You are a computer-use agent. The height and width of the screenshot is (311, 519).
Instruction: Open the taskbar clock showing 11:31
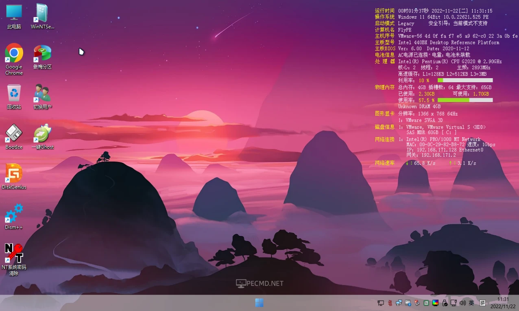coord(503,303)
